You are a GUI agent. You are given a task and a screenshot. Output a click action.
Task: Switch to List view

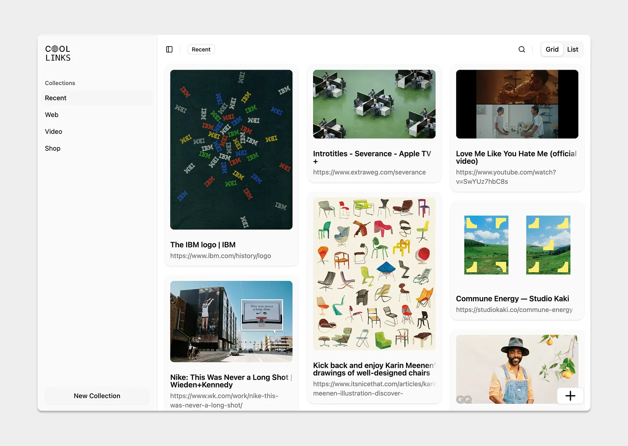click(573, 50)
